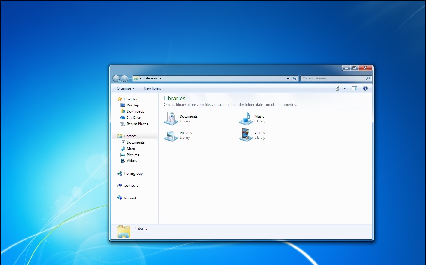This screenshot has height=265, width=426.
Task: Select Documents label under Libraries tree
Action: point(135,143)
